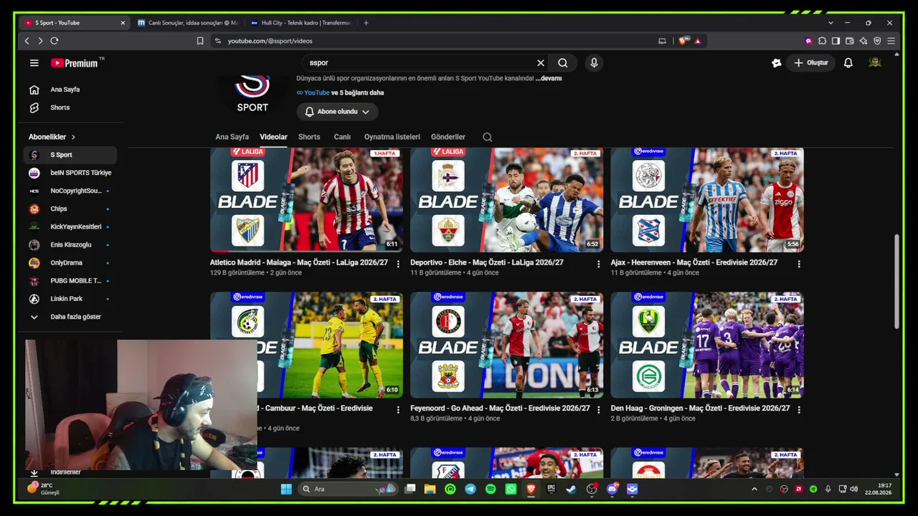Expand the Abonelikler section arrow
The width and height of the screenshot is (918, 516).
[73, 137]
